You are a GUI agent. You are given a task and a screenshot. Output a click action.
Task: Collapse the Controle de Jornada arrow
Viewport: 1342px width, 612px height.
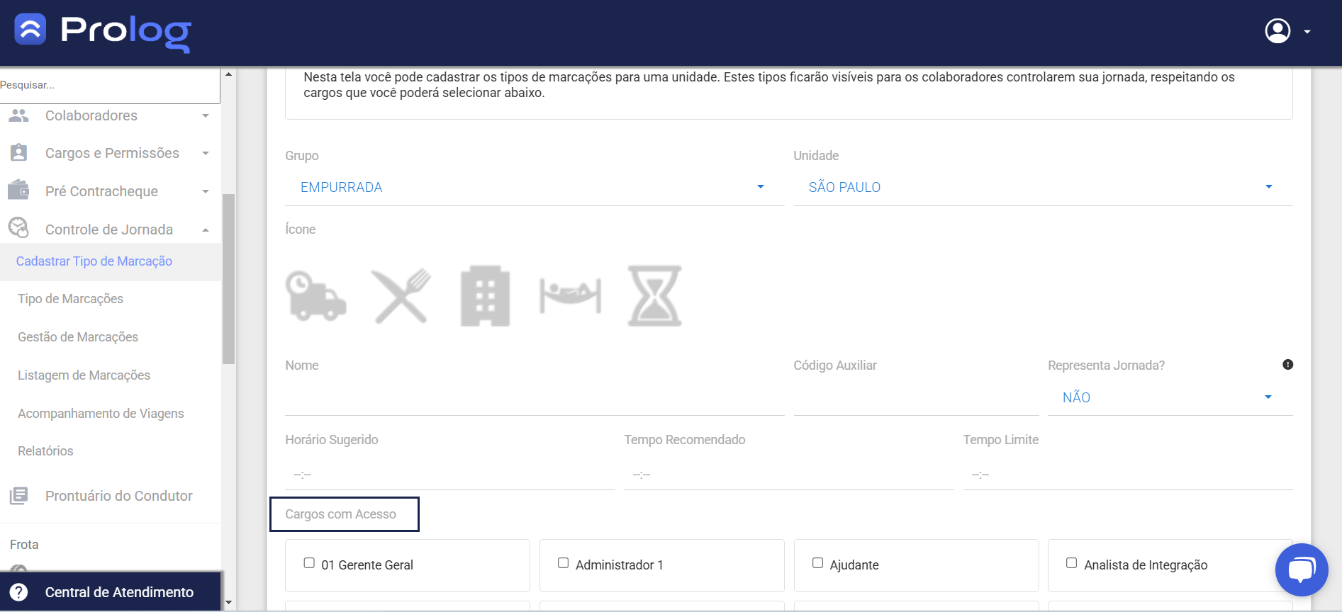point(206,229)
